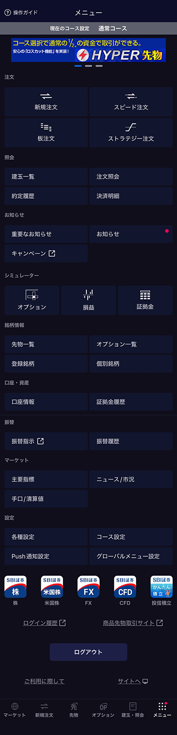Launch the 証拠金 margin simulator
177x735 pixels.
tap(145, 300)
